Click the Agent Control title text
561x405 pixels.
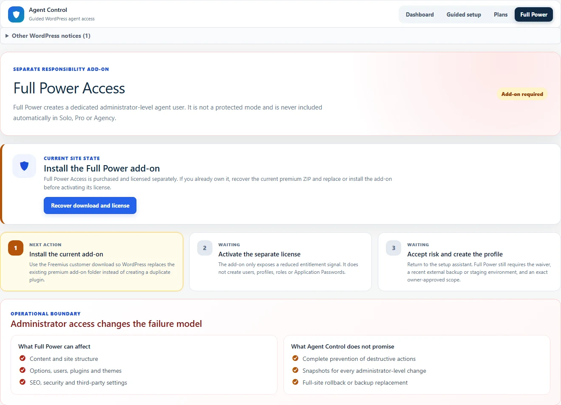[x=48, y=10]
